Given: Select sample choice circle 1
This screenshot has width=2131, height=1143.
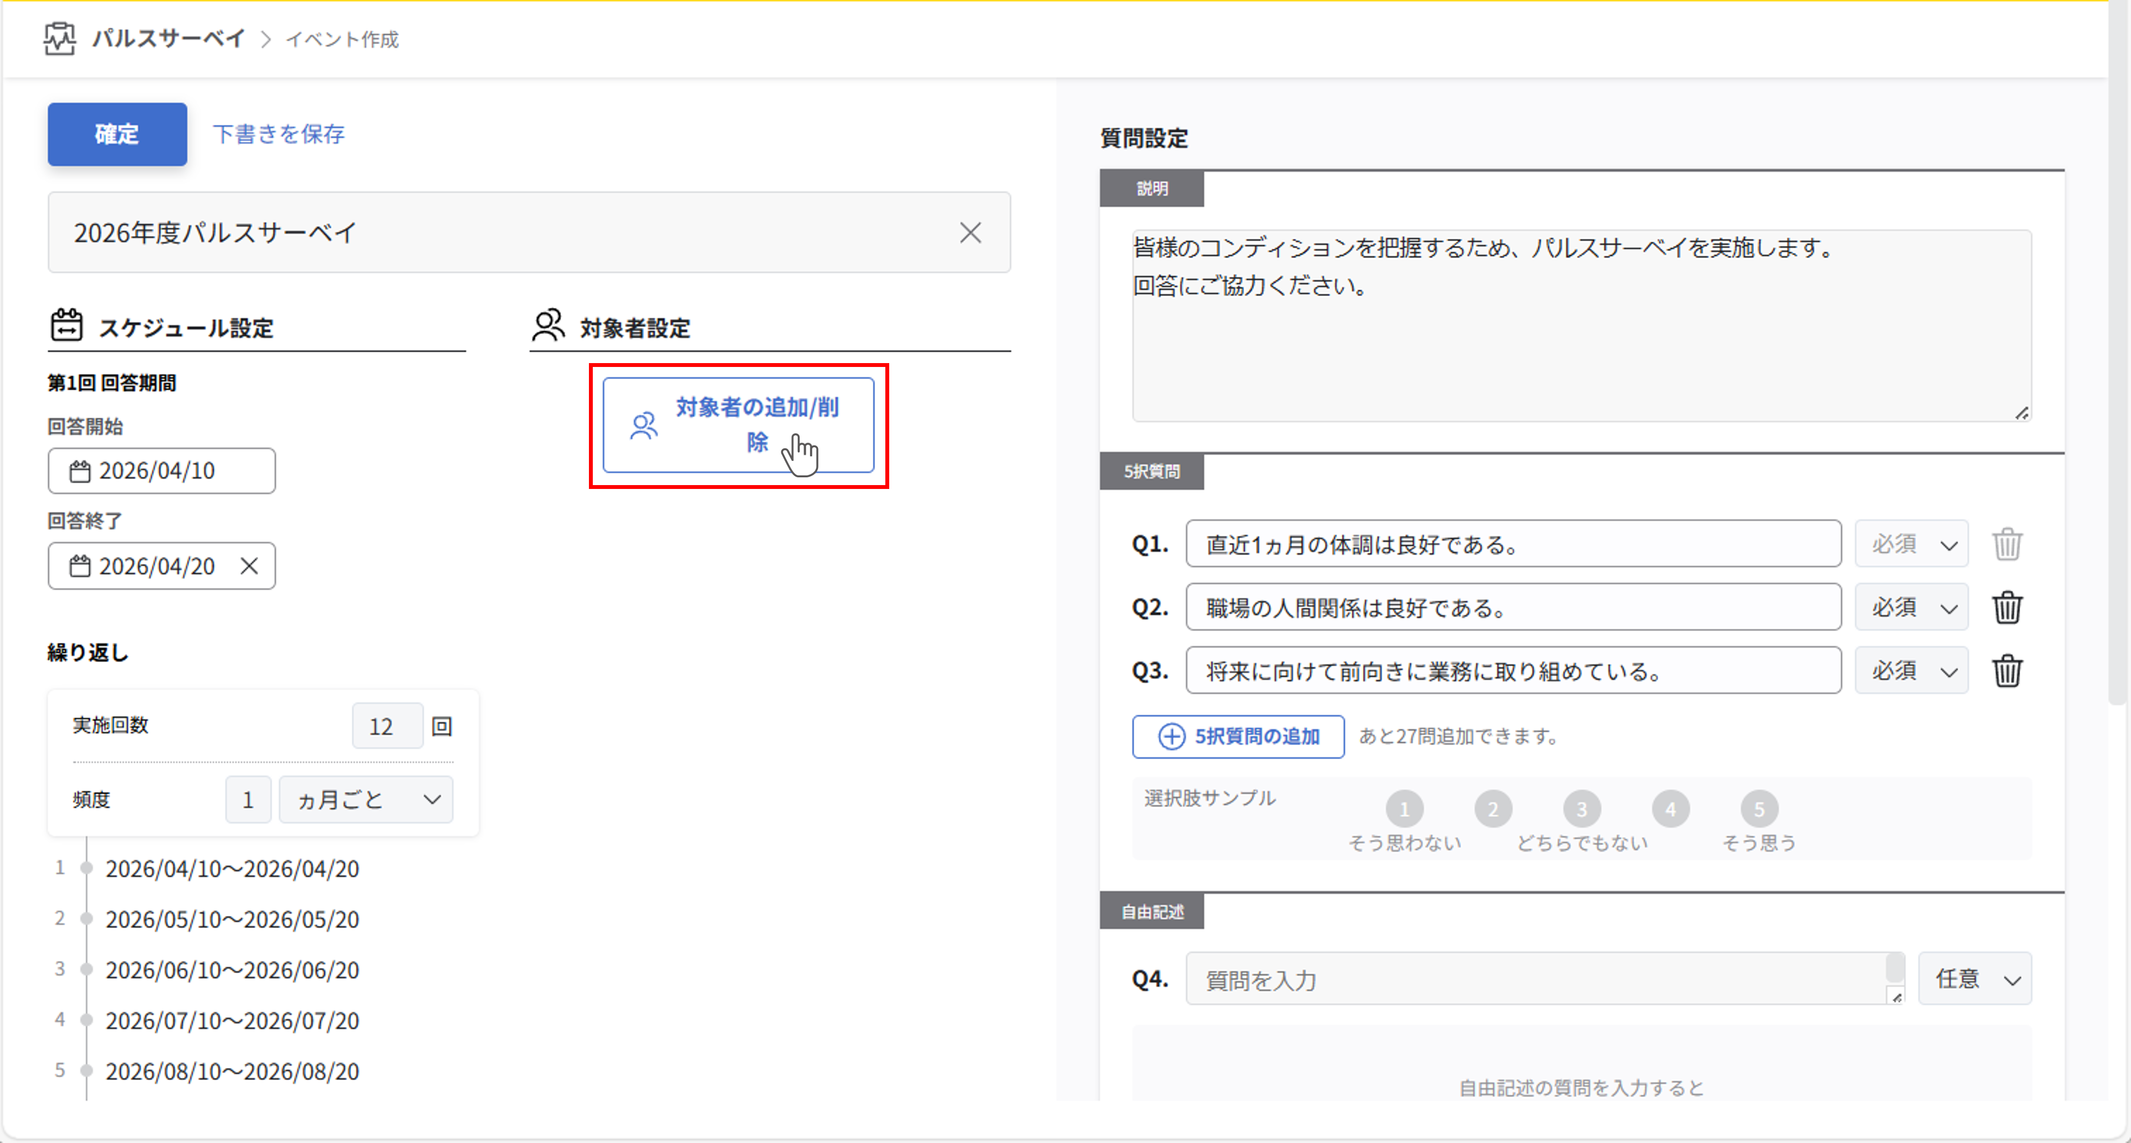Looking at the screenshot, I should pos(1404,809).
